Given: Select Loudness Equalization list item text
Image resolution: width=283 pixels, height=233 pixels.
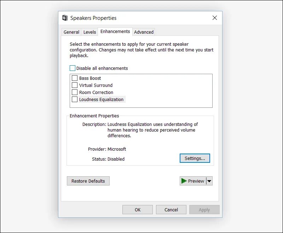Looking at the screenshot, I should [x=101, y=99].
